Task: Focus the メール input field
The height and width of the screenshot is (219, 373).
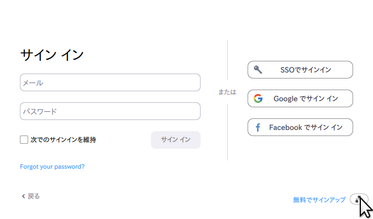Action: pos(110,82)
